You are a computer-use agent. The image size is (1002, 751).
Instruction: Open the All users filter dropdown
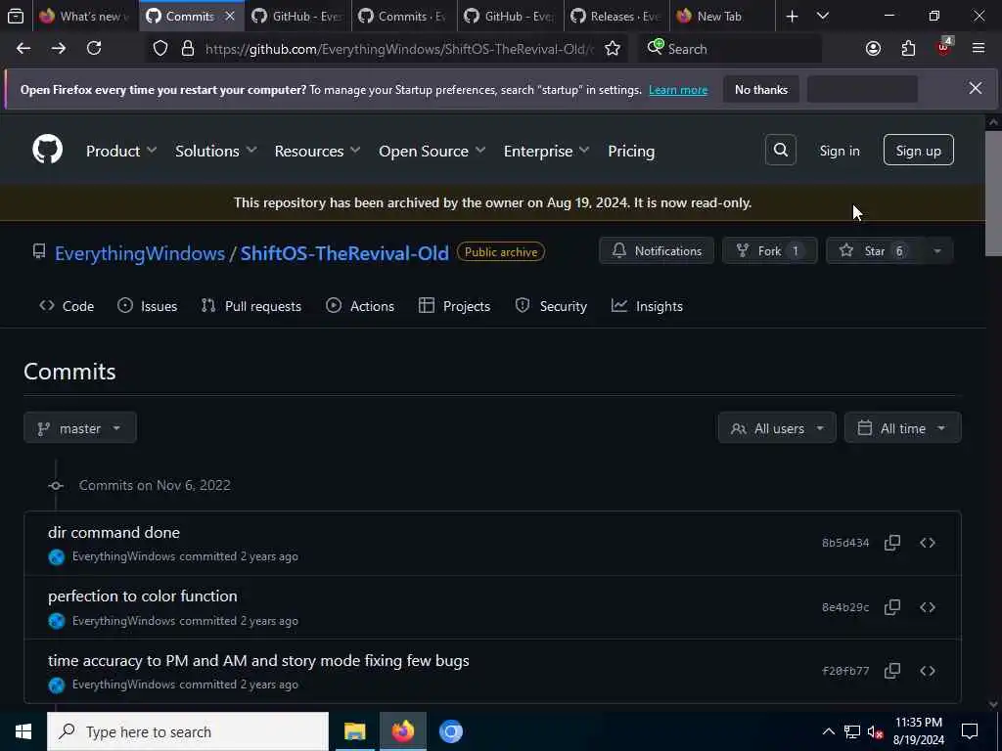pyautogui.click(x=776, y=428)
